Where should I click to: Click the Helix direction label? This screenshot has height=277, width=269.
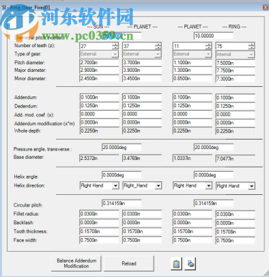(29, 185)
